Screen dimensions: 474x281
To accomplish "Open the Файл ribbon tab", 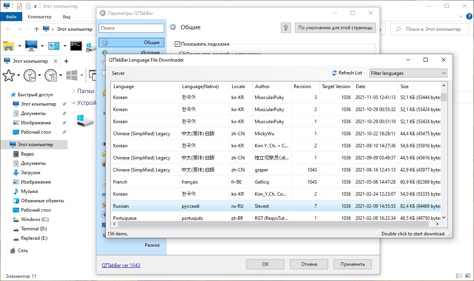I will (x=11, y=17).
